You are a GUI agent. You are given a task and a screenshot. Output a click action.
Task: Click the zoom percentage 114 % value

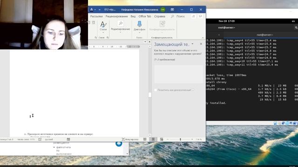(199, 139)
